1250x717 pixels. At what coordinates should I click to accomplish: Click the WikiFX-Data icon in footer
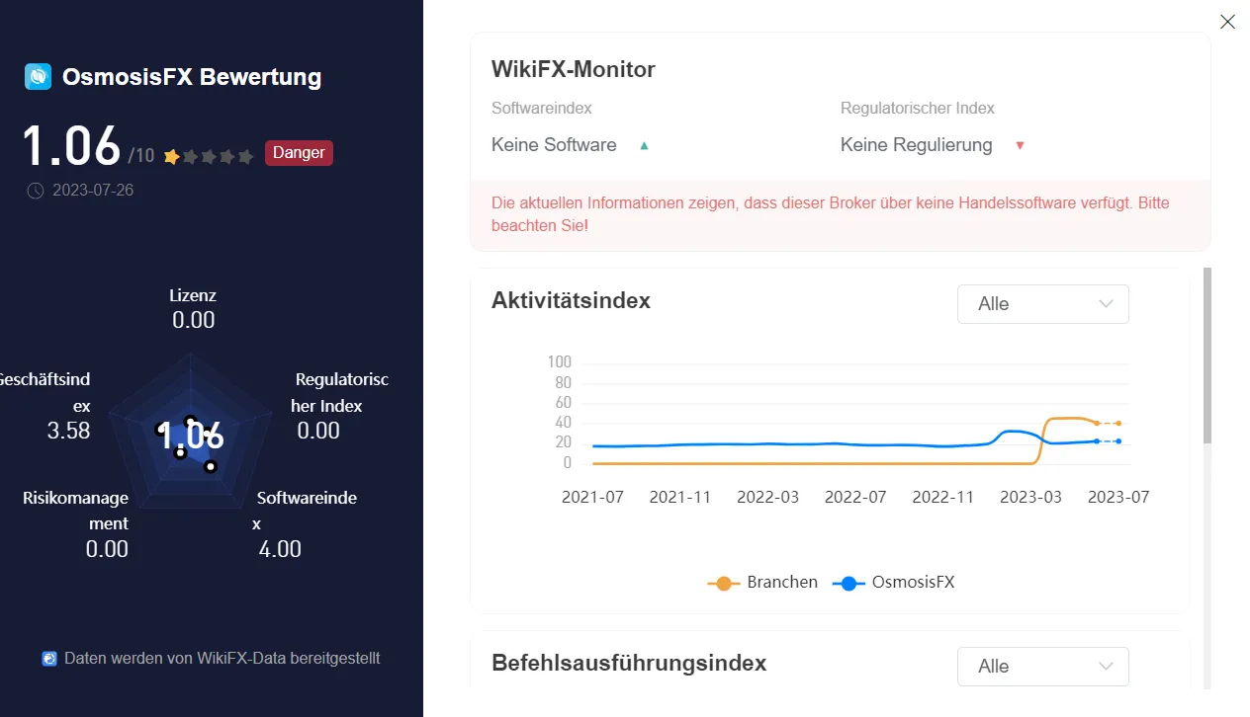pyautogui.click(x=49, y=659)
